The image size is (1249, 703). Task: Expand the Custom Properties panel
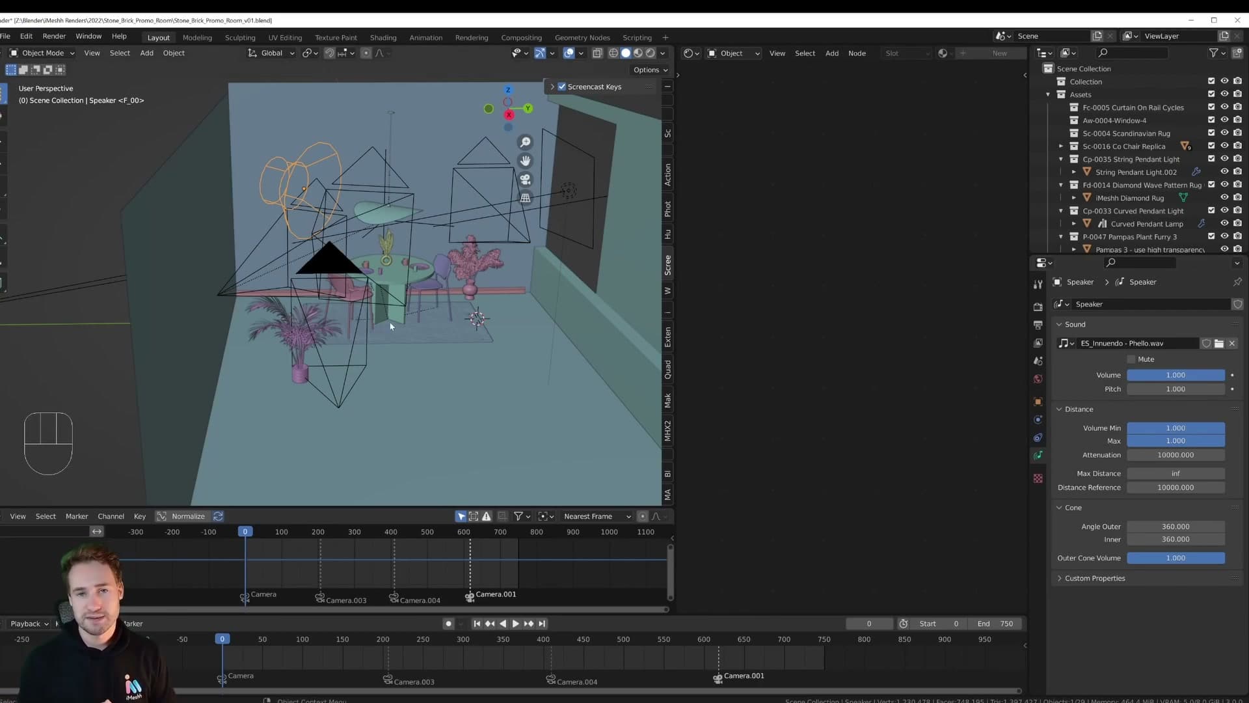tap(1059, 578)
